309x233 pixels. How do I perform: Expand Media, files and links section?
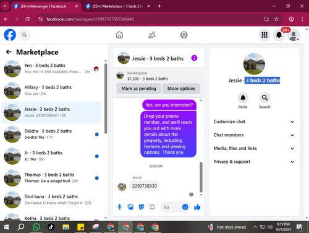point(254,148)
